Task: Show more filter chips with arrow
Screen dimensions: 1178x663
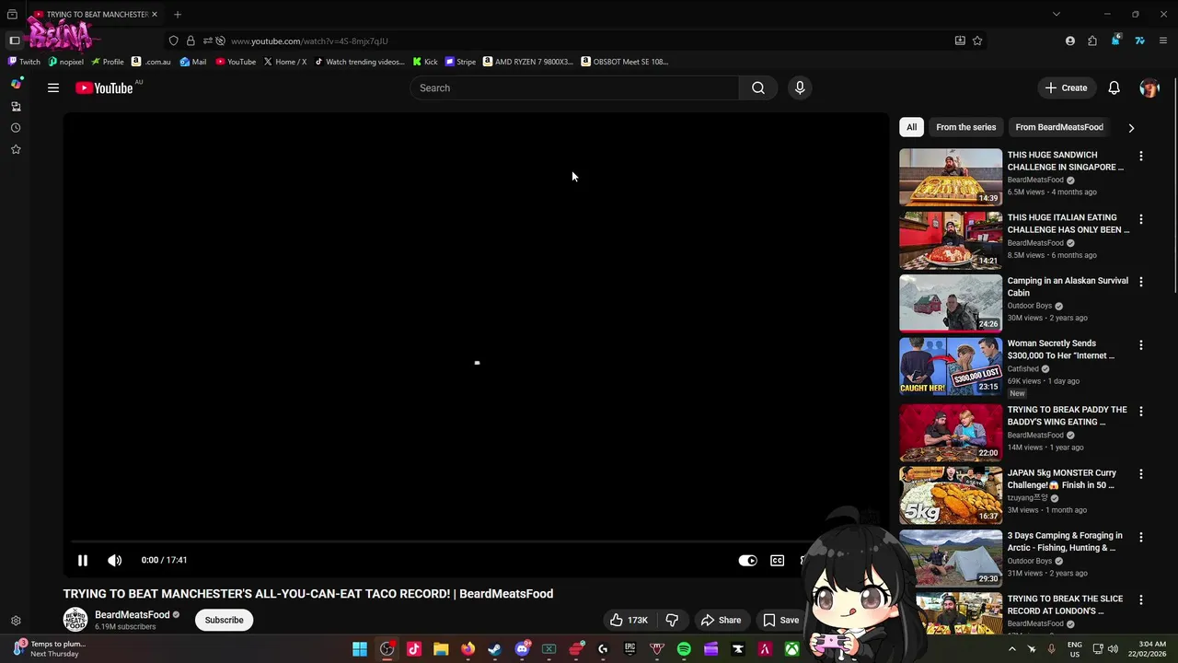Action: (1131, 128)
